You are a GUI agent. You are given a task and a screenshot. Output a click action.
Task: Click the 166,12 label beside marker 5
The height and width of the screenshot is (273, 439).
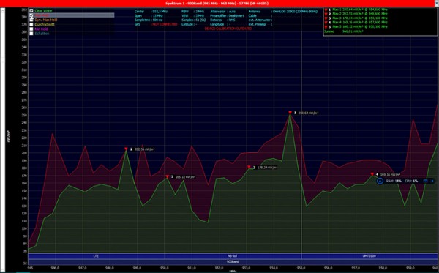(185, 176)
